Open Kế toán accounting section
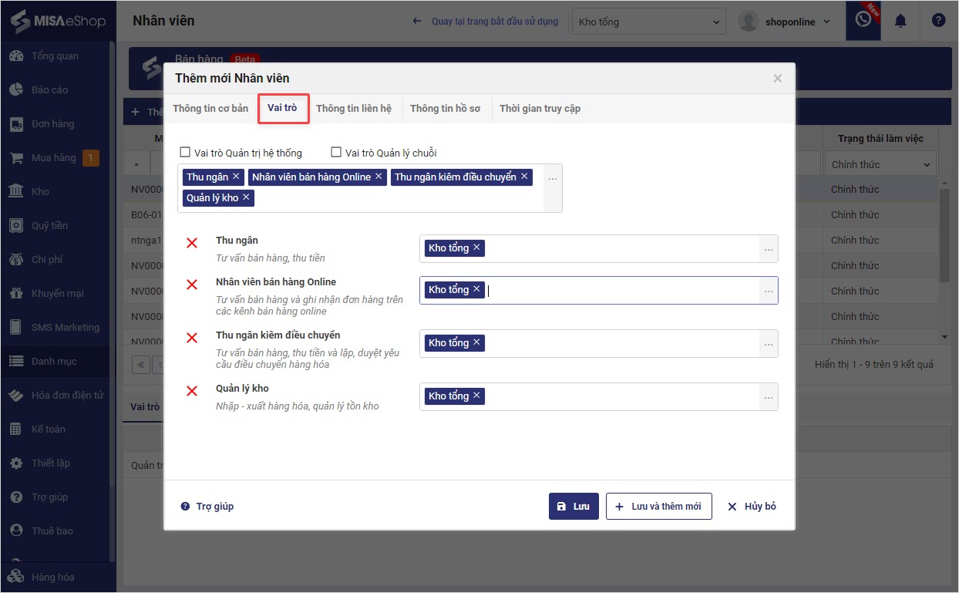Screen dimensions: 959x593 (x=48, y=430)
